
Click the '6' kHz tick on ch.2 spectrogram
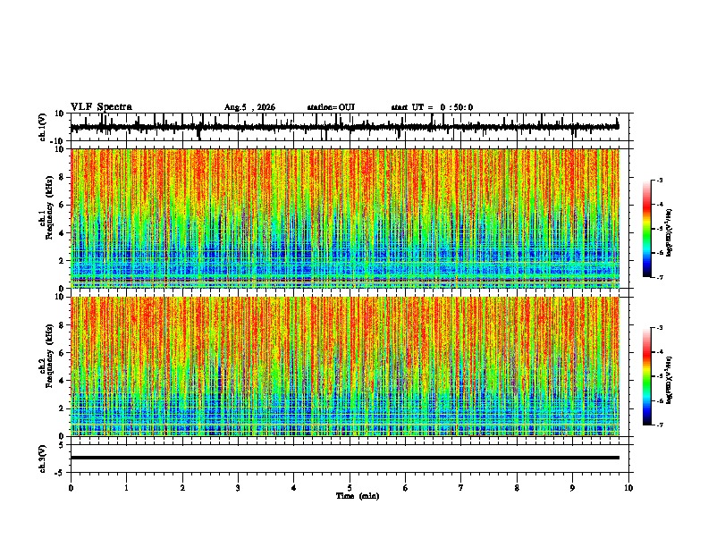pyautogui.click(x=63, y=353)
